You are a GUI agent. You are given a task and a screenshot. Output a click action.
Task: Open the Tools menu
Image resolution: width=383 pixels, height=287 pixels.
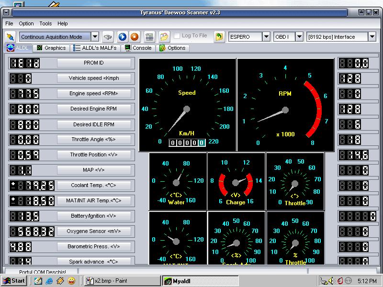(45, 23)
